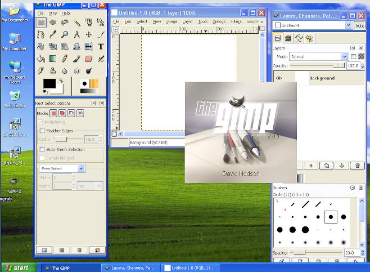Viewport: 370px width, 272px height.
Task: Select the Bucket Fill tool
Action: (41, 59)
